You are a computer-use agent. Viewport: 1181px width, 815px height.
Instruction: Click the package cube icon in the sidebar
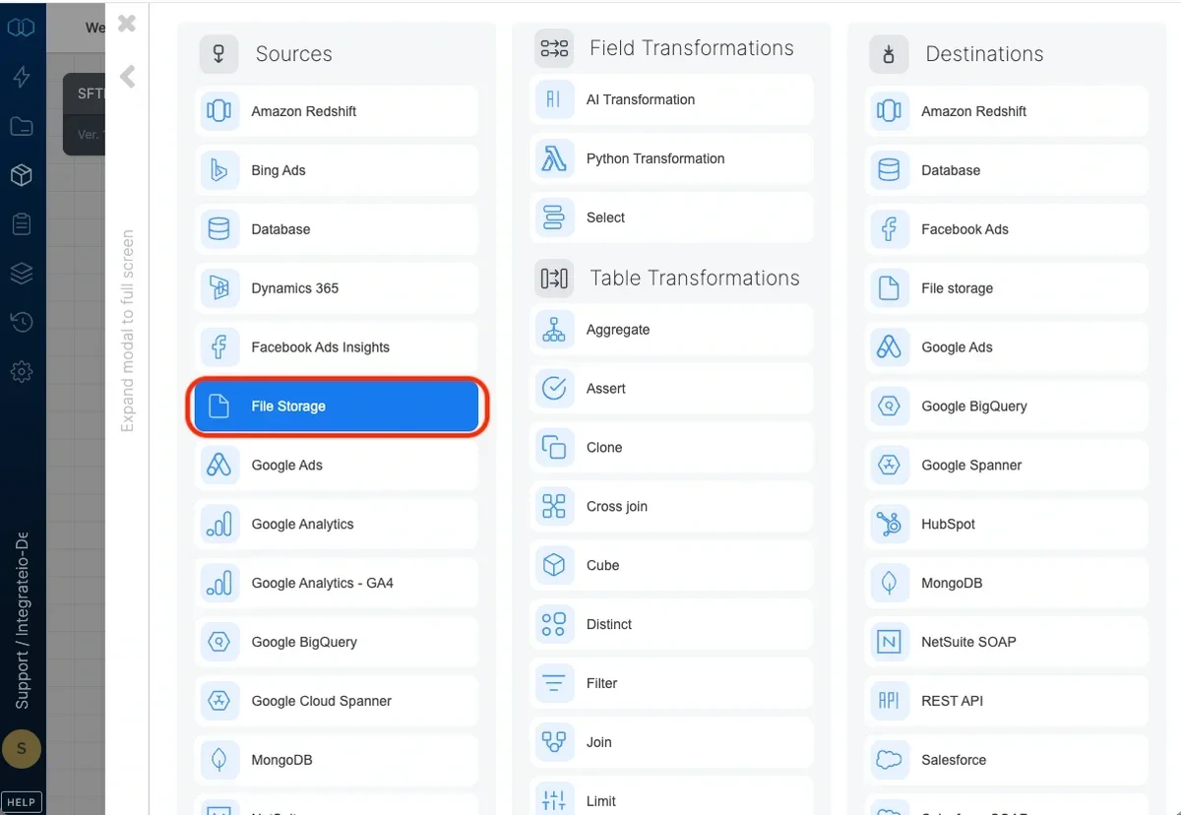pos(22,175)
